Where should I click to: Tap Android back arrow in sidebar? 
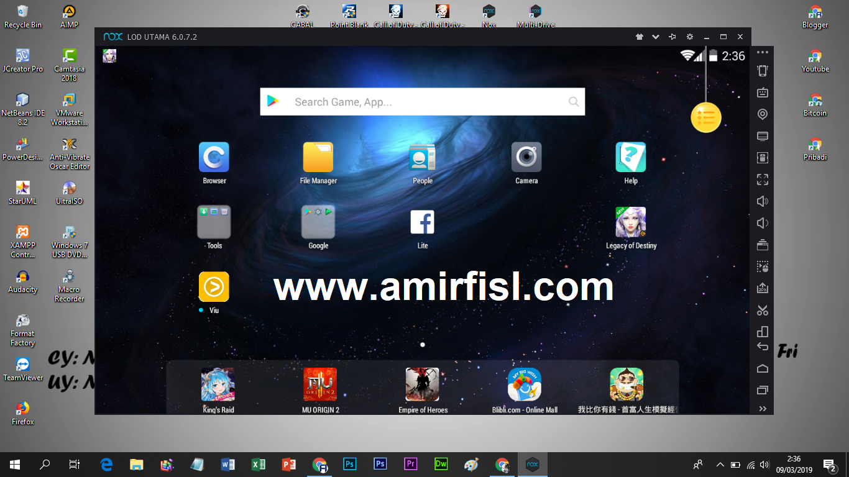point(763,347)
